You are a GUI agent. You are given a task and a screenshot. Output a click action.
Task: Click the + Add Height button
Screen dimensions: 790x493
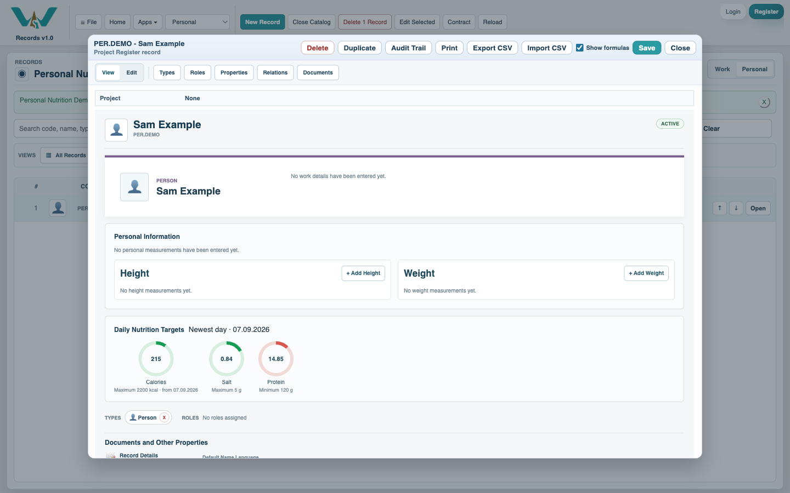[x=363, y=273]
